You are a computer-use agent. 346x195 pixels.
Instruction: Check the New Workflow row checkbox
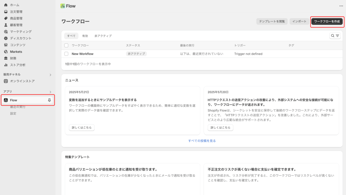[x=66, y=54]
